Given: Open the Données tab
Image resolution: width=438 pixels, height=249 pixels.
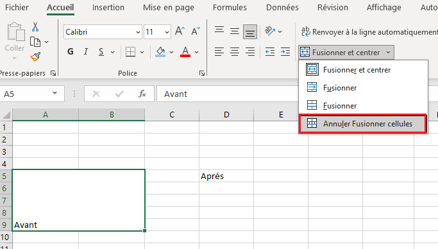Looking at the screenshot, I should coord(282,7).
